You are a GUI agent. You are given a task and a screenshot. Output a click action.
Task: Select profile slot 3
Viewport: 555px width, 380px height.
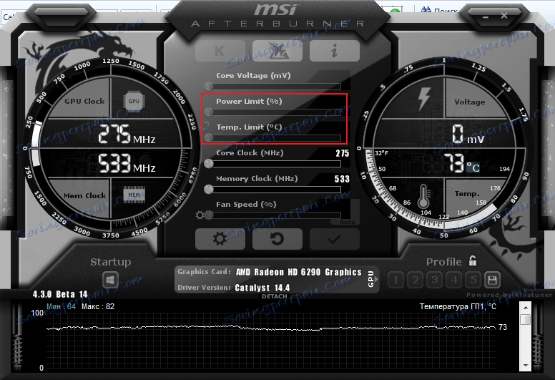pyautogui.click(x=434, y=280)
